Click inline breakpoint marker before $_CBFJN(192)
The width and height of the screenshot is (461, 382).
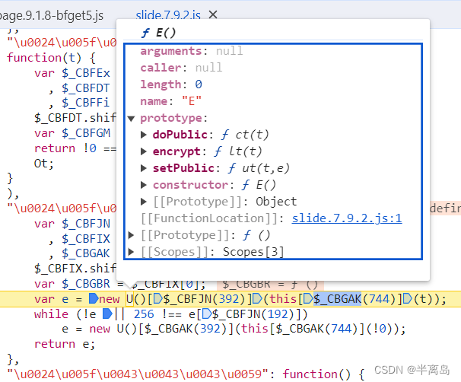(207, 314)
